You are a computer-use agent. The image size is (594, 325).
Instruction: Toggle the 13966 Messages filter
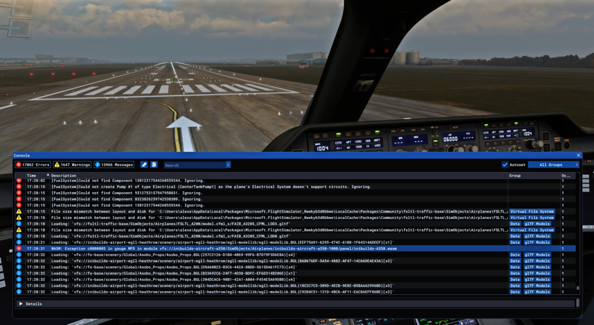(114, 165)
